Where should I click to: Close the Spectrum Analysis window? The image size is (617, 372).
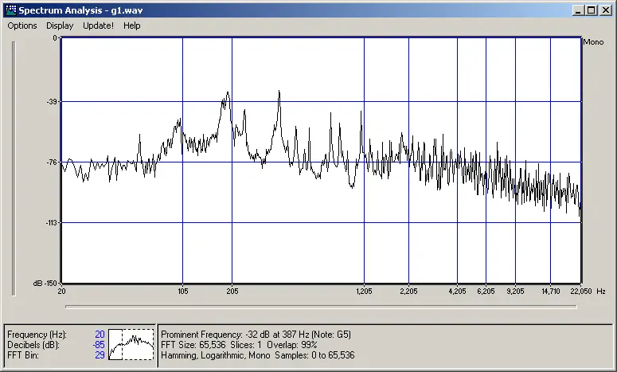[605, 10]
